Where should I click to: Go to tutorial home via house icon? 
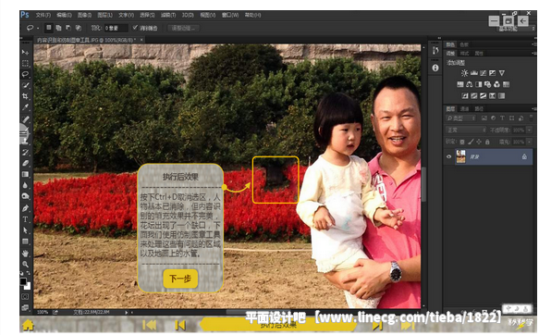28,325
